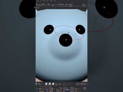The width and height of the screenshot is (123, 92).
Task: Select the small tool icon right of spheres
Action: [x=56, y=84]
